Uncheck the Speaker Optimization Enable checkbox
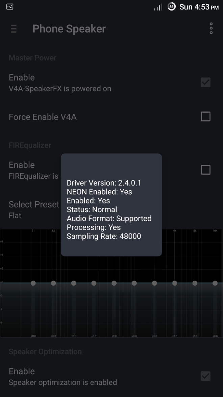223x397 pixels. pos(206,376)
